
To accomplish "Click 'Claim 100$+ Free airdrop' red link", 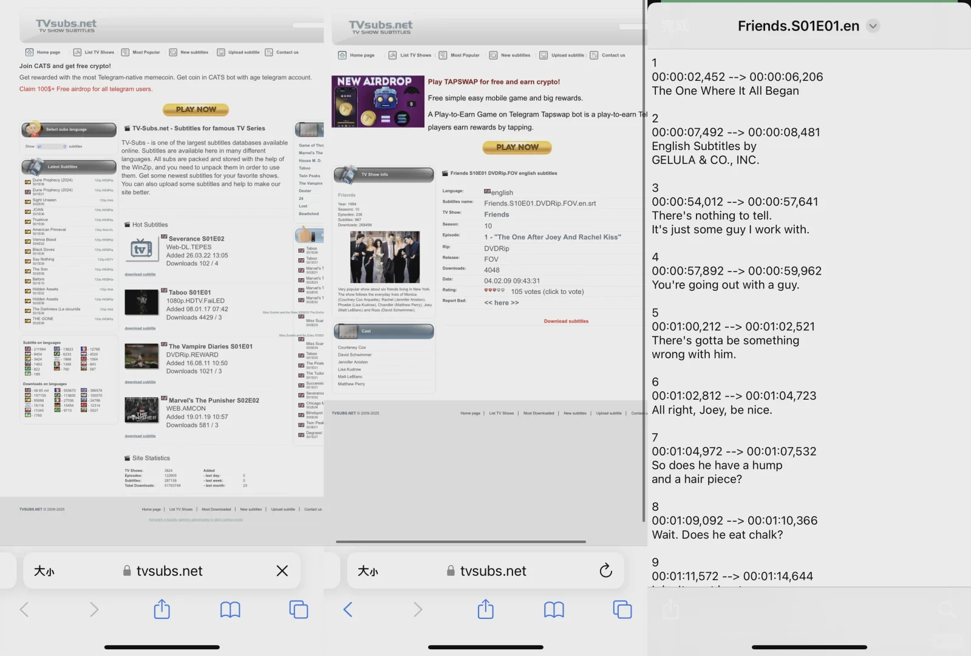I will 86,89.
